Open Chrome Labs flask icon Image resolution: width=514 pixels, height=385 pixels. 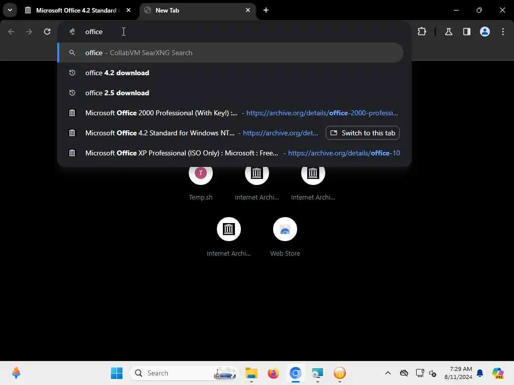(x=449, y=32)
